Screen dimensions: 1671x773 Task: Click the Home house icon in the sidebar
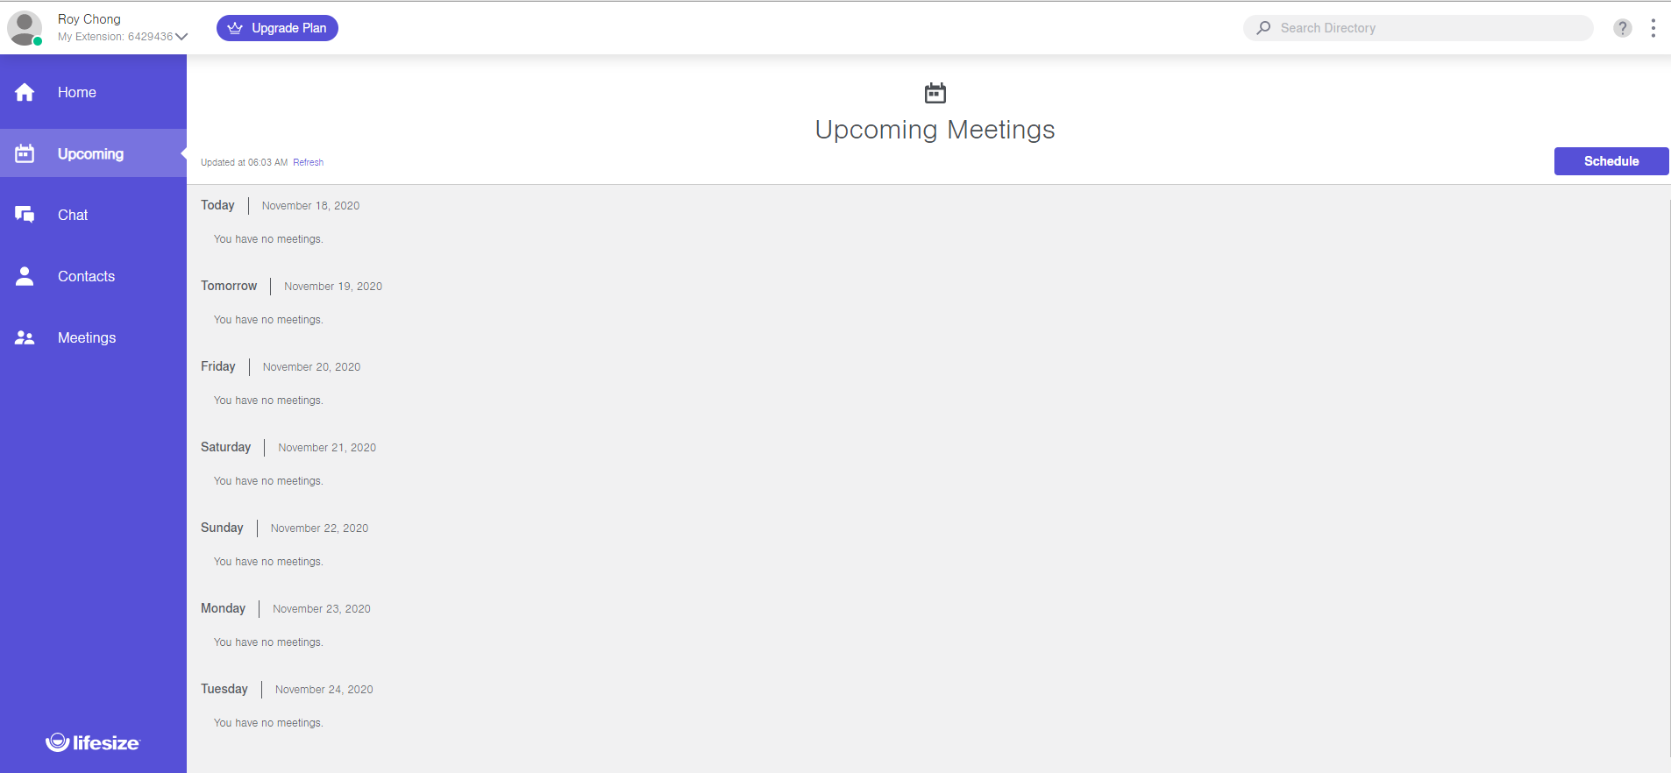25,92
